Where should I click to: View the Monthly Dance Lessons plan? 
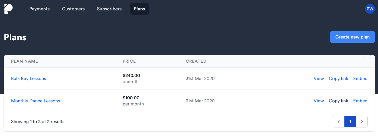[x=318, y=101]
